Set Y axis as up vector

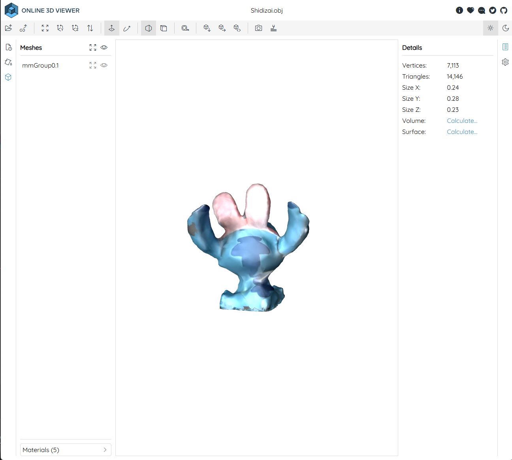click(x=60, y=28)
